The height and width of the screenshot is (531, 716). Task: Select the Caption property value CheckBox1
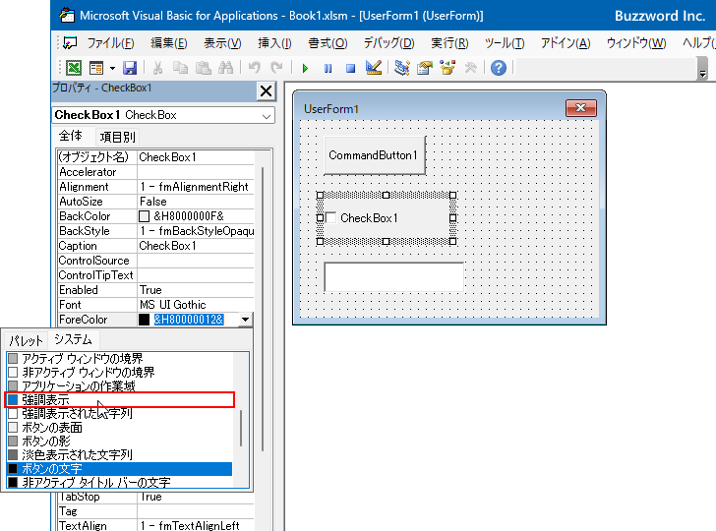click(x=196, y=246)
